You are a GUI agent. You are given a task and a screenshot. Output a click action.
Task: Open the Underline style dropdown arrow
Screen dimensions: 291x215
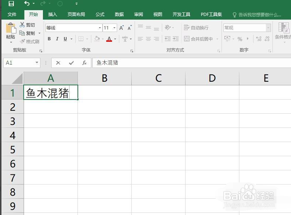coord(71,39)
